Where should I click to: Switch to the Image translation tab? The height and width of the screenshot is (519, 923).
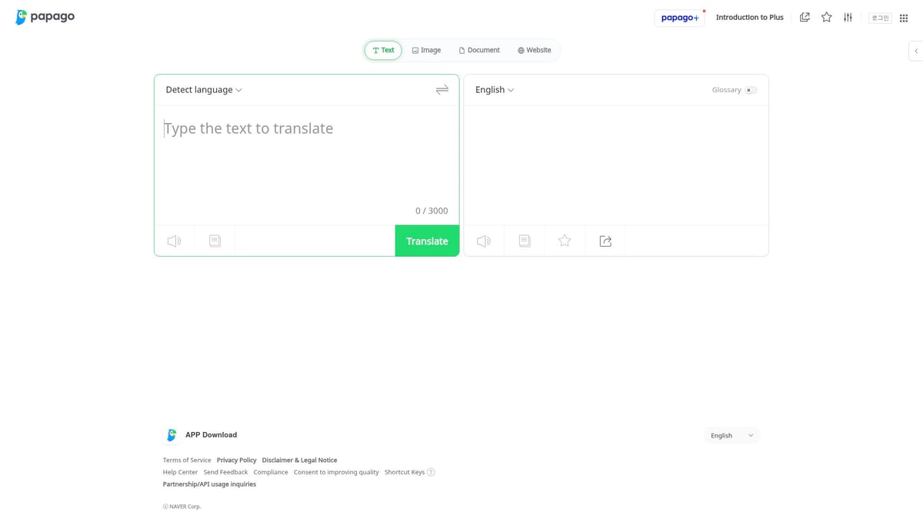426,50
